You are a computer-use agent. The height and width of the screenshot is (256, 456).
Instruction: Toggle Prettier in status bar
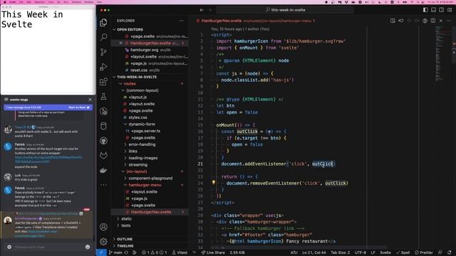[424, 252]
